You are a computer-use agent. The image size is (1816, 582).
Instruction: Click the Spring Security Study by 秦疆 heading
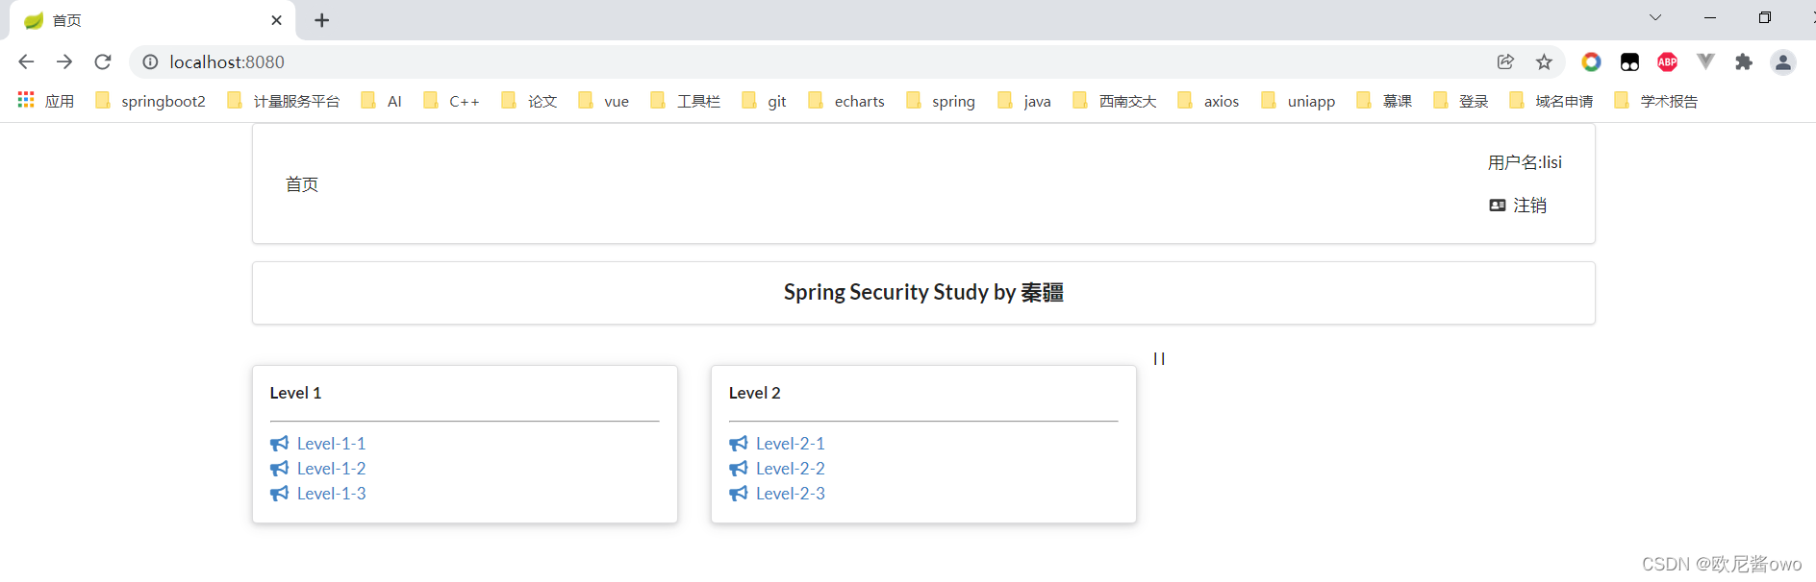coord(923,292)
